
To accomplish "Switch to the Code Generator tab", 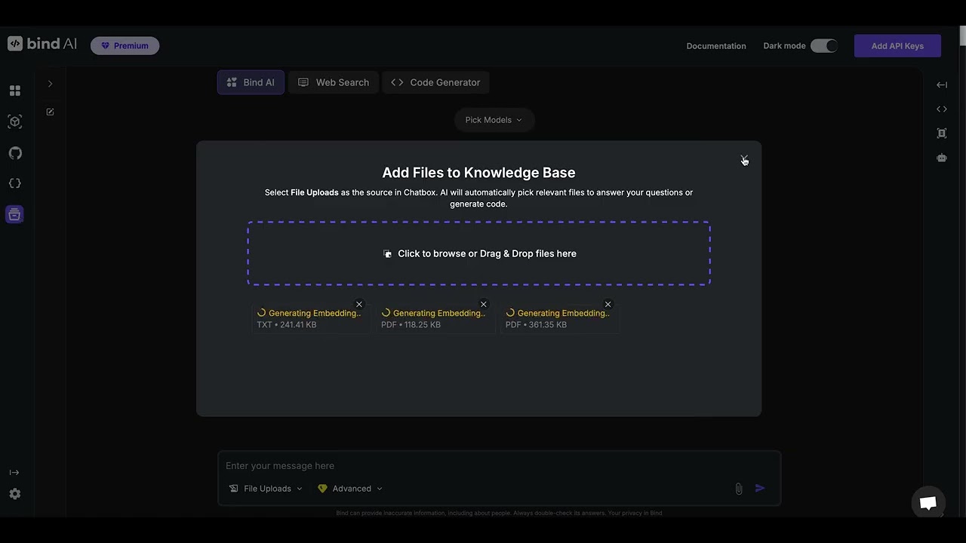I will click(x=435, y=82).
